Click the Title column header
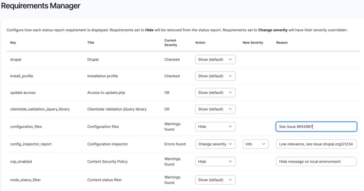The height and width of the screenshot is (191, 364). pos(90,43)
